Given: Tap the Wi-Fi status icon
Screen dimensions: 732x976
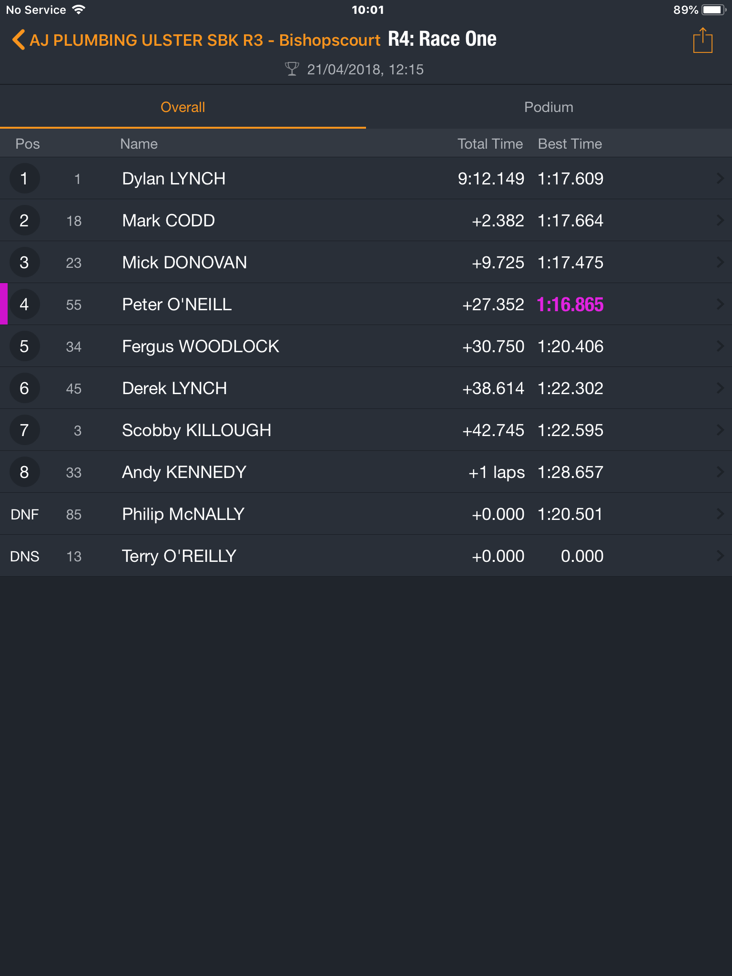Looking at the screenshot, I should [79, 10].
